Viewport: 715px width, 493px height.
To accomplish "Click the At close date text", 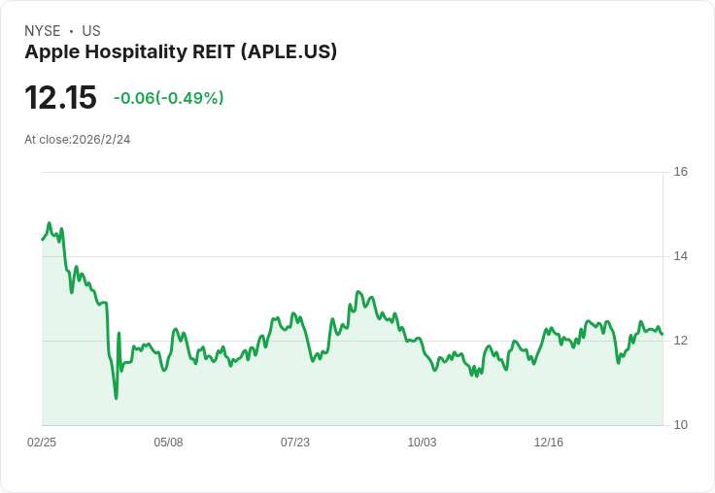I will point(78,140).
